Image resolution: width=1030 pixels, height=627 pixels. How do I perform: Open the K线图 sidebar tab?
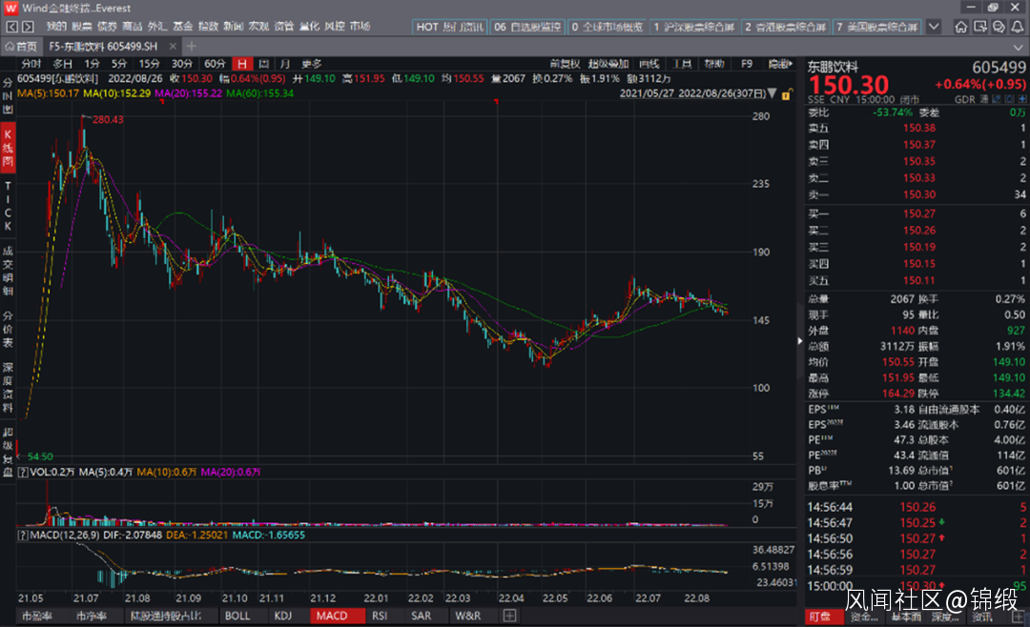8,147
